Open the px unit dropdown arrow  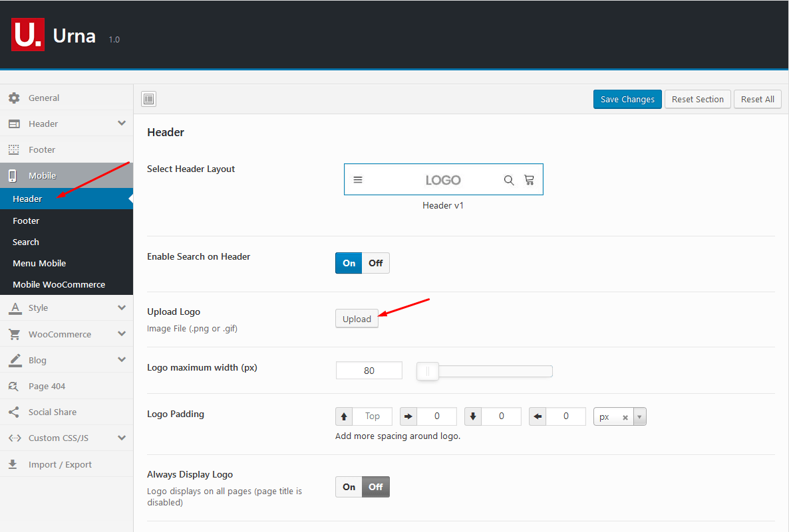click(x=639, y=417)
